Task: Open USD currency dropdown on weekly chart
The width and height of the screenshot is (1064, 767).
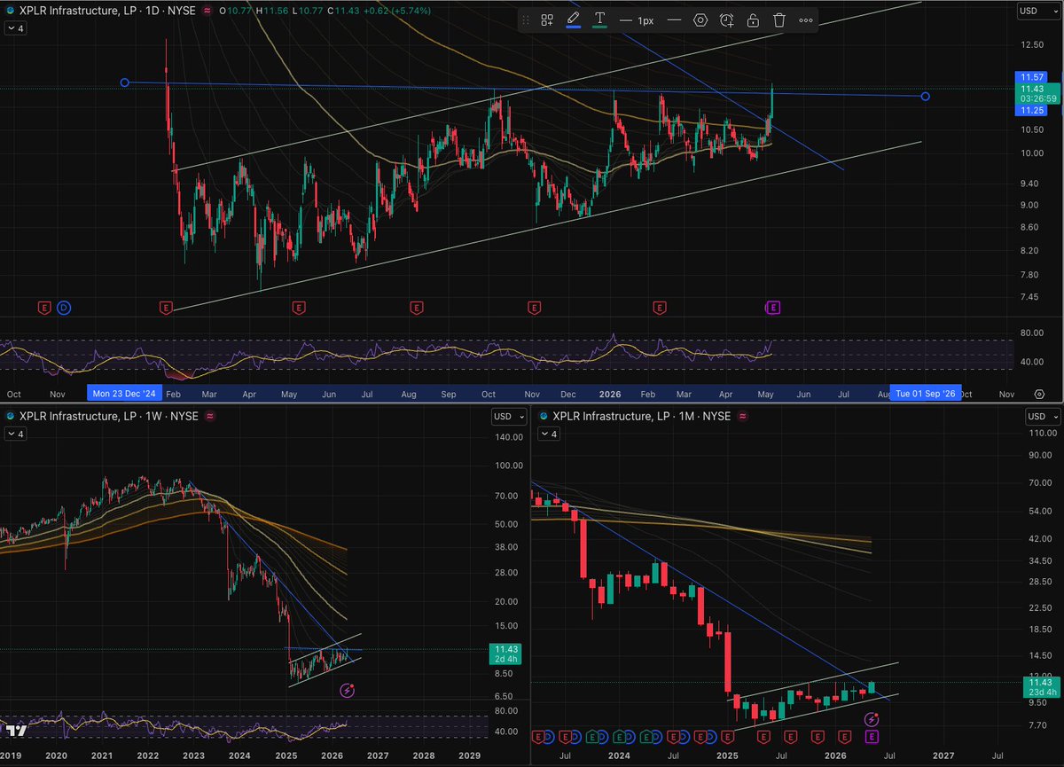Action: 509,416
